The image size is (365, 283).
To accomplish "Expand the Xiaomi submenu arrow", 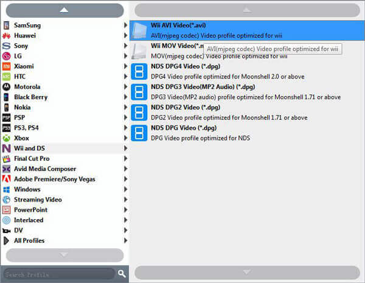I will click(125, 66).
